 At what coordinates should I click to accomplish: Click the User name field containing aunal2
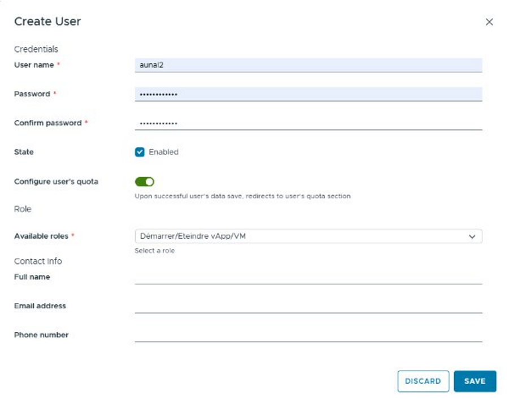[x=308, y=65]
